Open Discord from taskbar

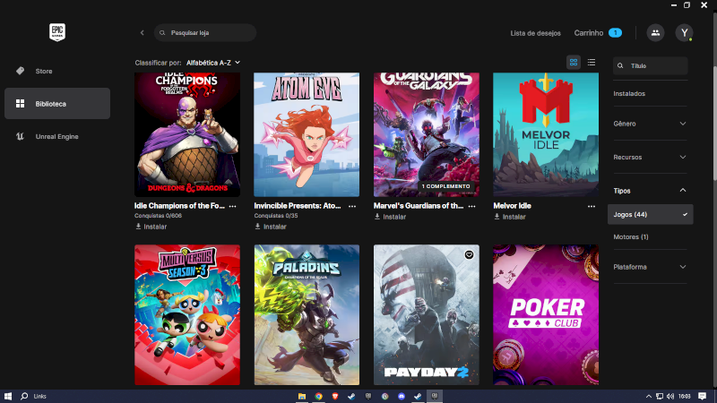tap(402, 396)
